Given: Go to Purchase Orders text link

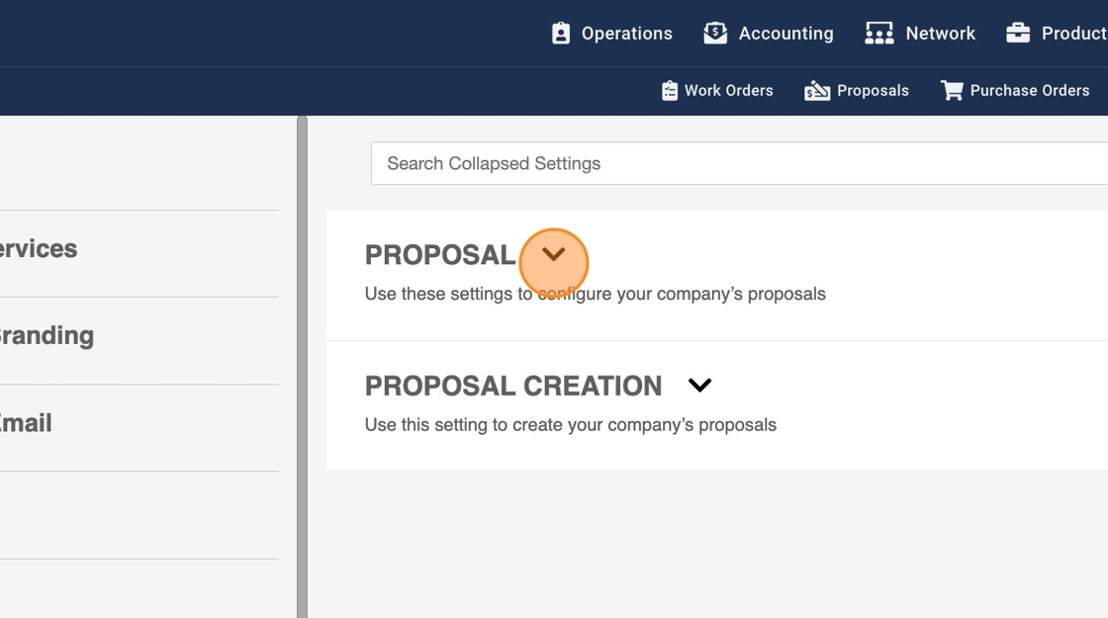Looking at the screenshot, I should click(x=1029, y=91).
